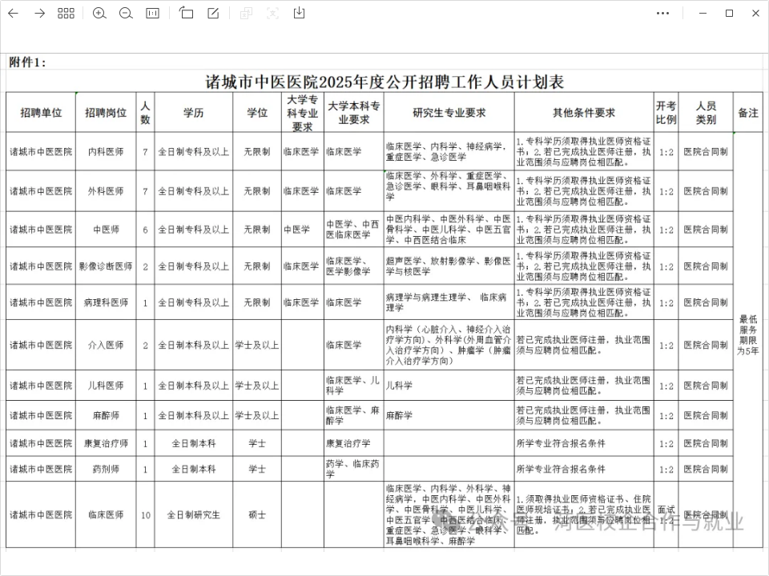The width and height of the screenshot is (769, 576).
Task: Click the 超声医学、放射影像学 graduate major cell
Action: click(x=449, y=266)
